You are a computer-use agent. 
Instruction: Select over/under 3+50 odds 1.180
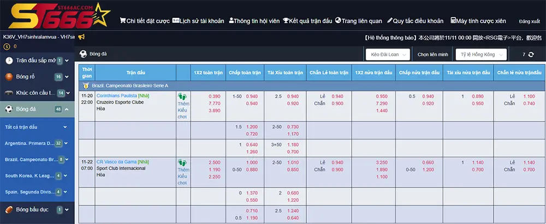click(x=293, y=144)
